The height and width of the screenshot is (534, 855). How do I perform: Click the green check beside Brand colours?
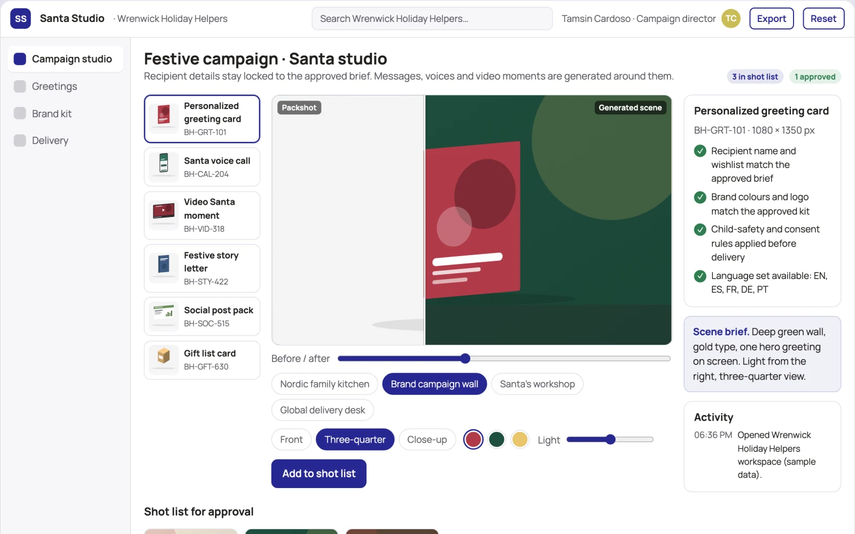coord(700,197)
